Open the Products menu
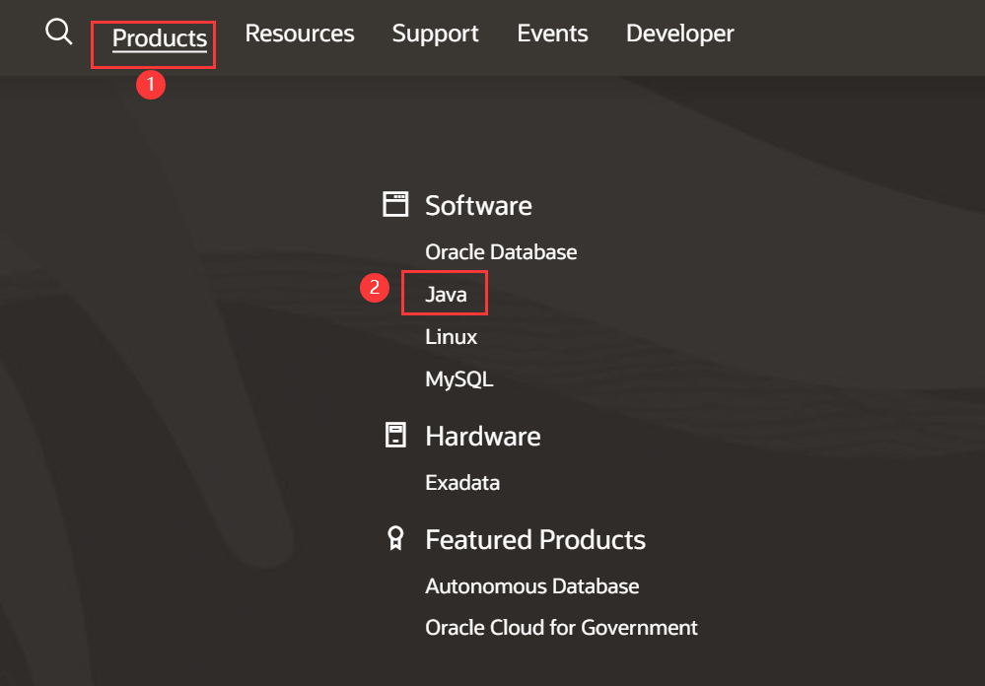Screen dimensions: 985x686 click(x=160, y=38)
